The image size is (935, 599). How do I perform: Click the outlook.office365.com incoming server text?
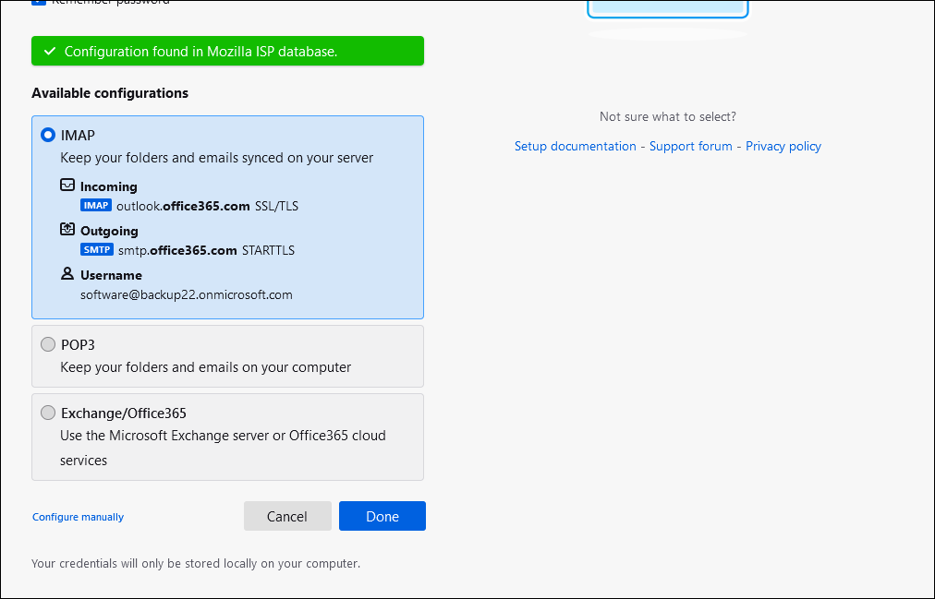point(183,206)
